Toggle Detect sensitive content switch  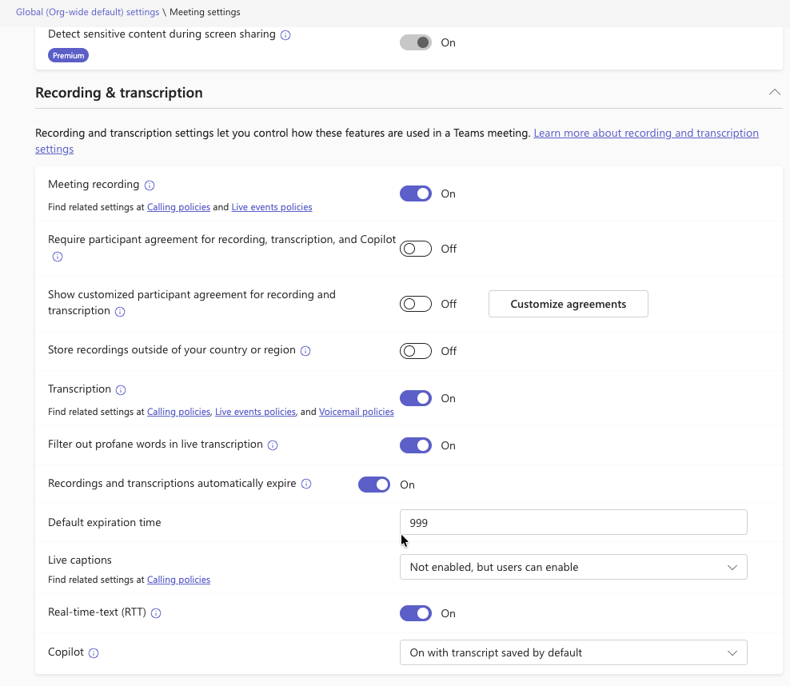point(416,43)
